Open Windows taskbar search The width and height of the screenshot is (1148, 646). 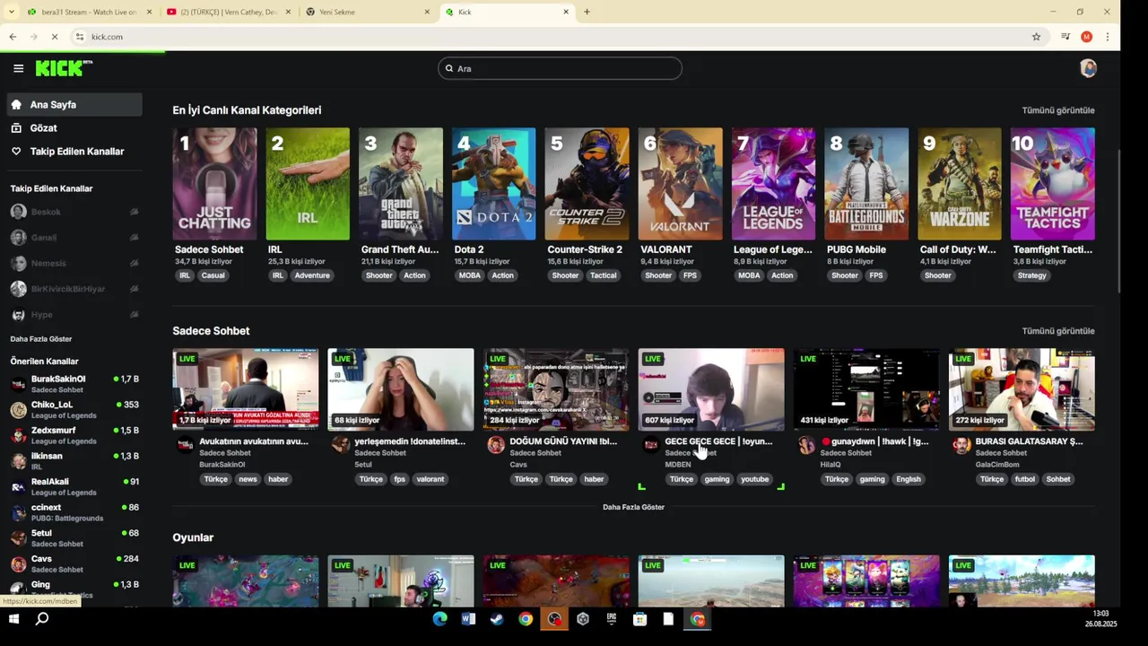point(42,619)
